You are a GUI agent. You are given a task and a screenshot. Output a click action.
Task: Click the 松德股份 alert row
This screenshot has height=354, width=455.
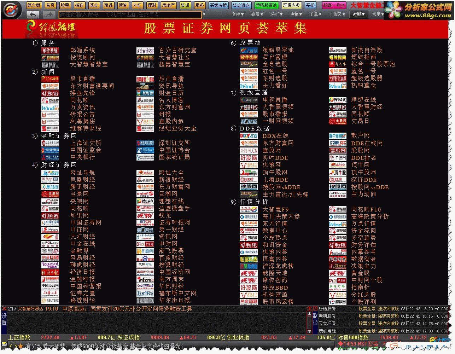point(383,309)
